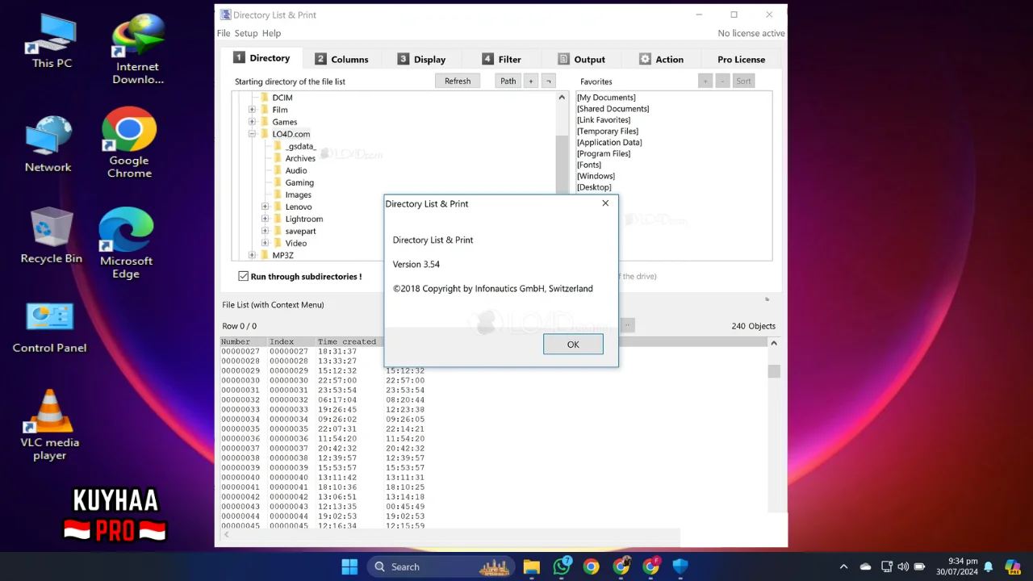
Task: Open Control Panel desktop icon
Action: pyautogui.click(x=49, y=328)
